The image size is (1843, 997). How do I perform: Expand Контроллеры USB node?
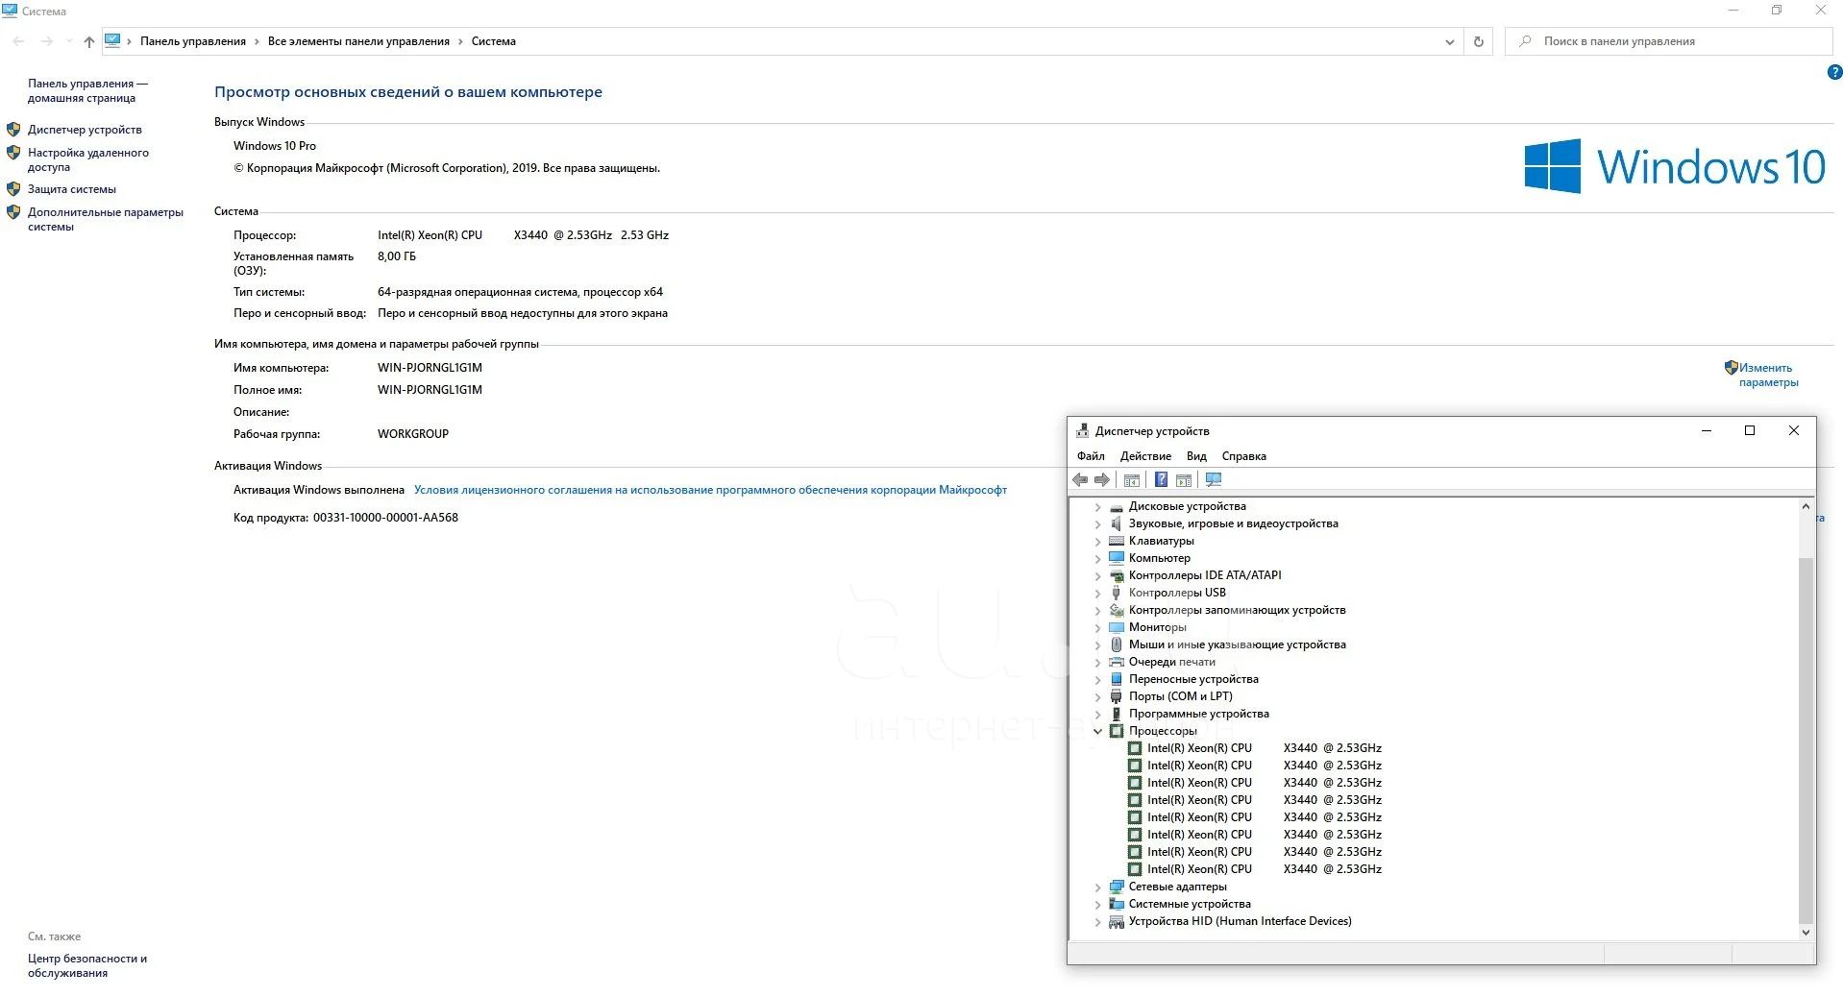click(1098, 594)
